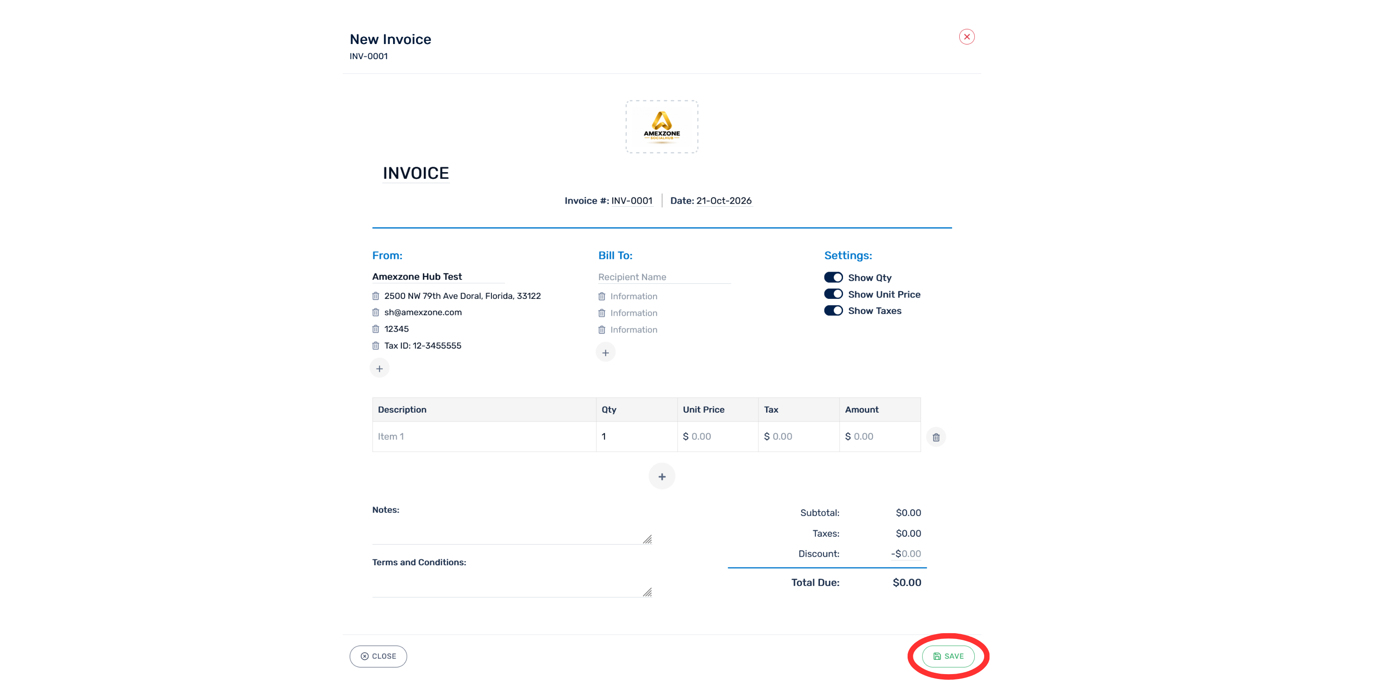Viewport: 1391px width, 695px height.
Task: Delete the 12345 info line
Action: (376, 329)
